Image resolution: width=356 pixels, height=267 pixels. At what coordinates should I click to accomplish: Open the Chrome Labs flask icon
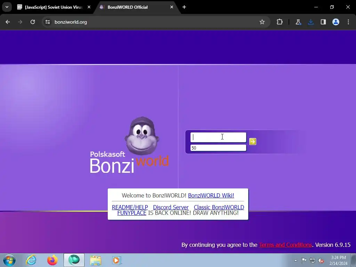coord(298,22)
